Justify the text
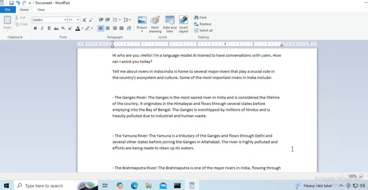 point(121,28)
